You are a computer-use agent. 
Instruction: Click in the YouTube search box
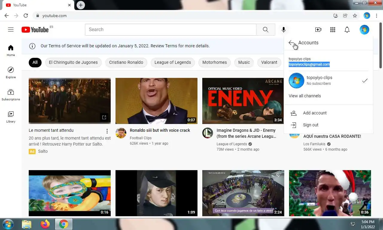click(171, 30)
